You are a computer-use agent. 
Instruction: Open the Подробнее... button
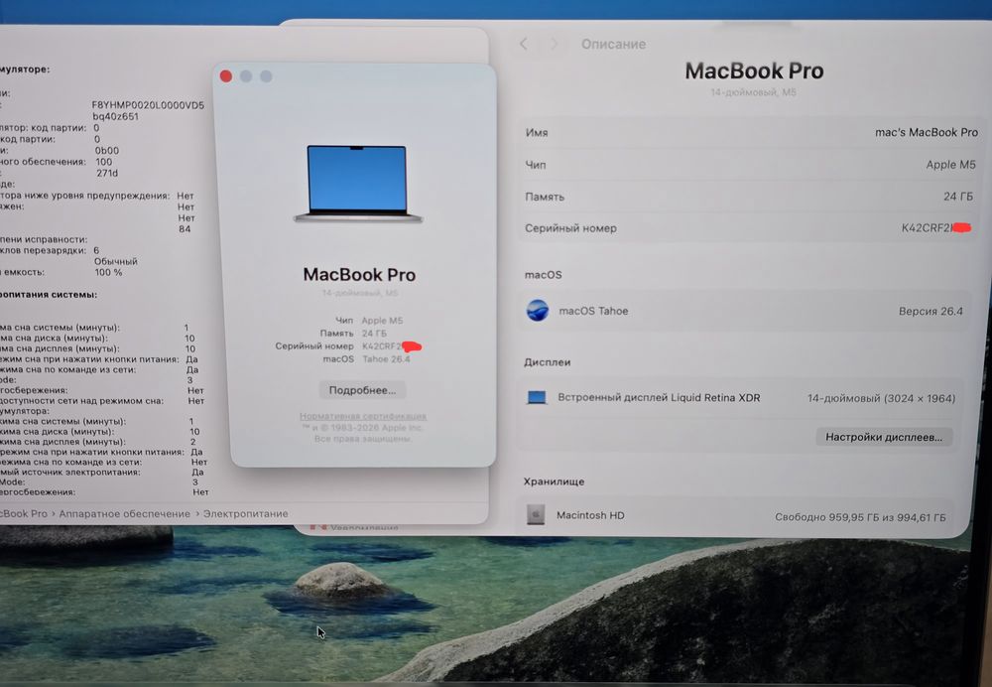tap(362, 390)
